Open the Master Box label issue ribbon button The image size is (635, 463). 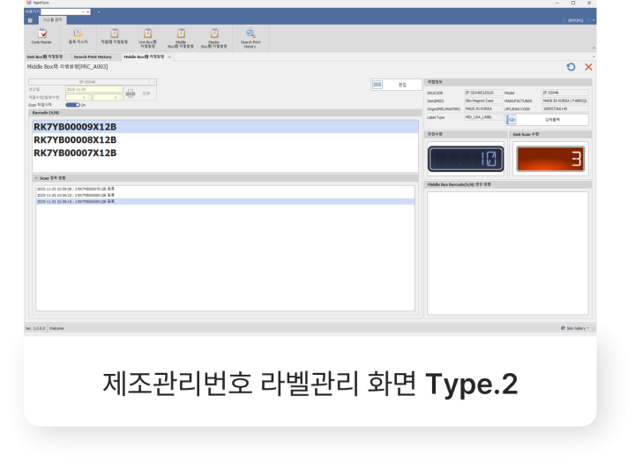(x=214, y=38)
